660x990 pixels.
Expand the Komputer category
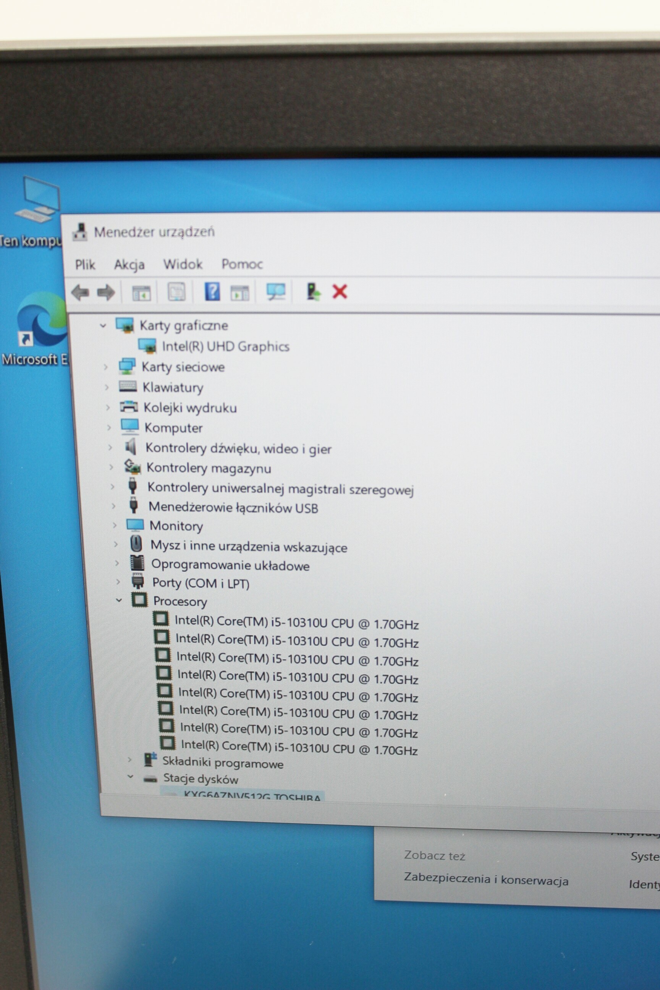click(x=108, y=428)
